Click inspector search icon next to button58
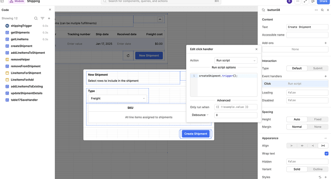The height and width of the screenshot is (179, 331). click(x=322, y=10)
